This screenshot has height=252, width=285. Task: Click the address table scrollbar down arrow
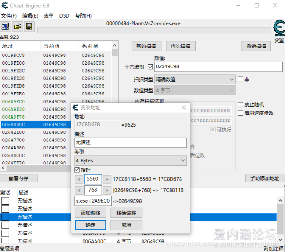click(x=280, y=239)
